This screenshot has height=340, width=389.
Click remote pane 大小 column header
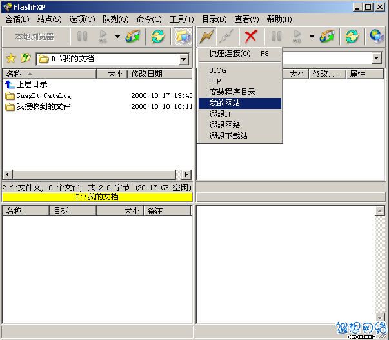(x=295, y=74)
